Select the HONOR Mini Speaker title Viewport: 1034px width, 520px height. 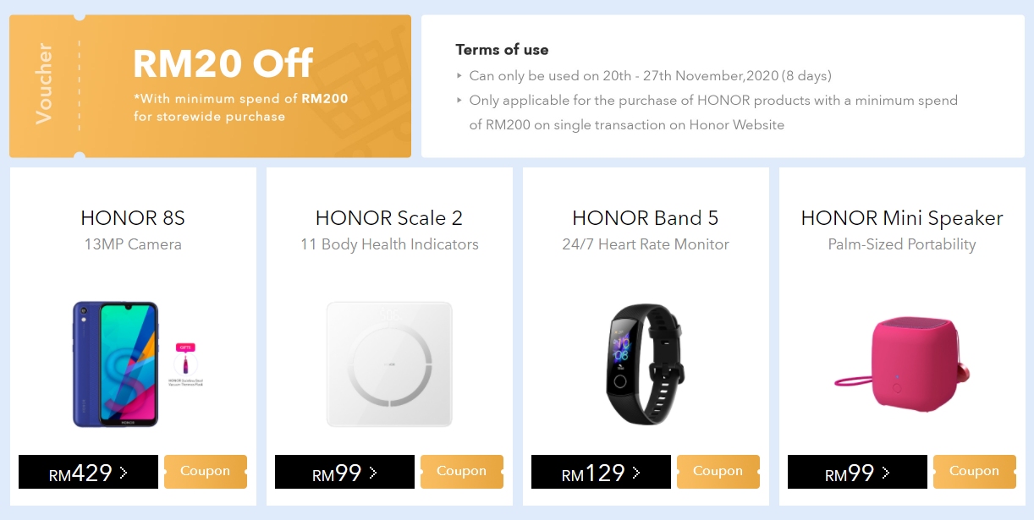point(902,218)
